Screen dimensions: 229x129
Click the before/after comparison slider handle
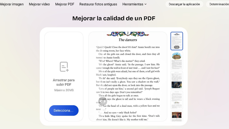click(102, 102)
